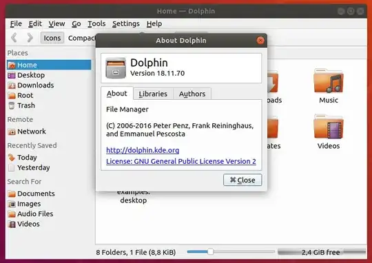
Task: Select the examples.desktop file label
Action: [x=134, y=196]
